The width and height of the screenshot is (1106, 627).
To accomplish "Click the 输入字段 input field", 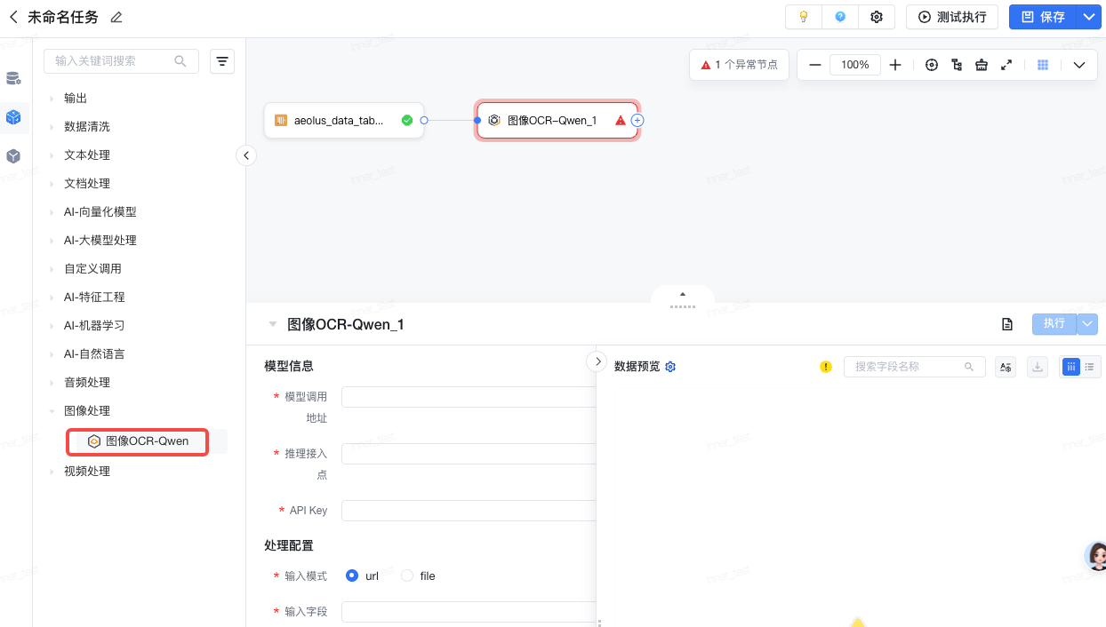I will (469, 612).
